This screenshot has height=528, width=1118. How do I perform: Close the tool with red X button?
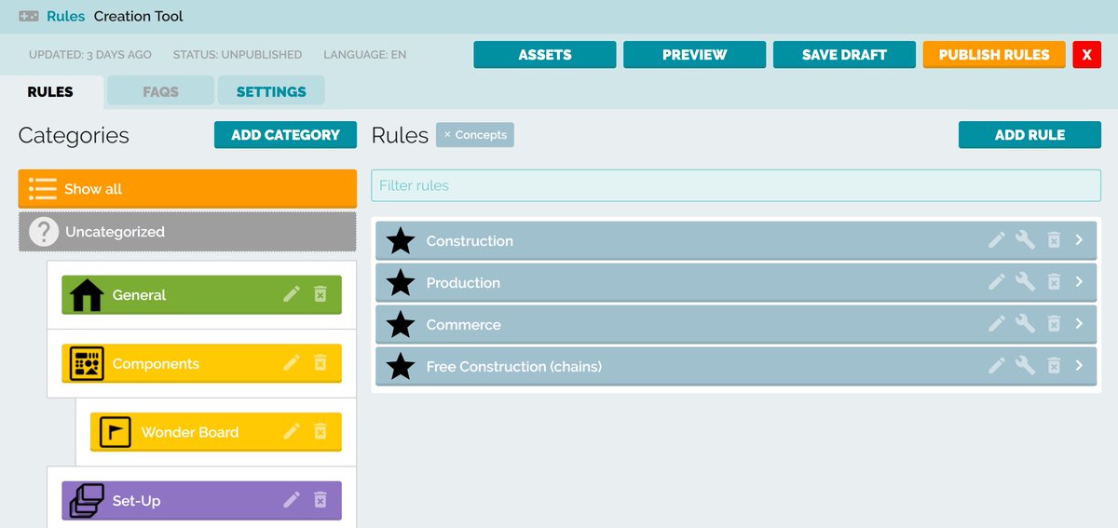click(1086, 55)
